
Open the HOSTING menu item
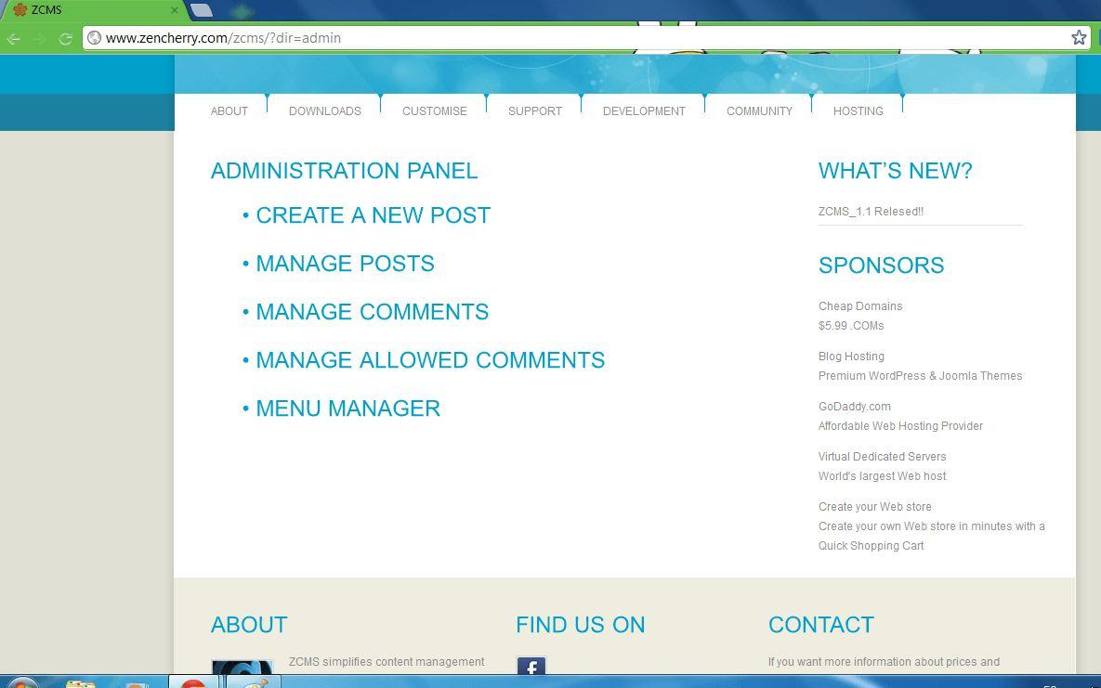tap(859, 110)
